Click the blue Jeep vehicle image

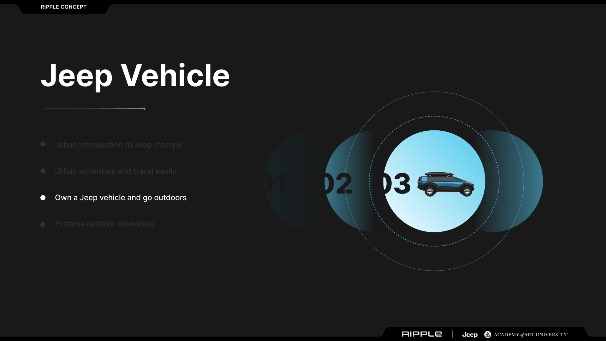point(446,184)
